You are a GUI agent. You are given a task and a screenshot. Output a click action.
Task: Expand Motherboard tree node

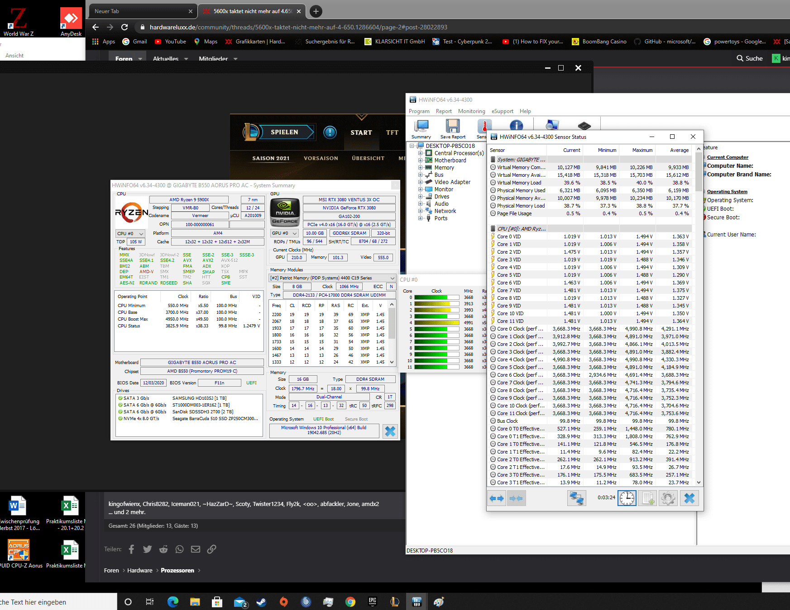click(420, 161)
